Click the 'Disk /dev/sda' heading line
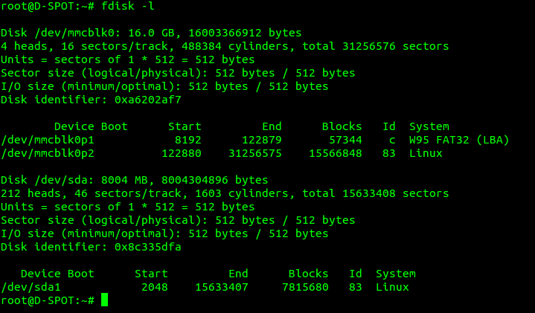Viewport: 535px width, 313px height. [x=135, y=180]
